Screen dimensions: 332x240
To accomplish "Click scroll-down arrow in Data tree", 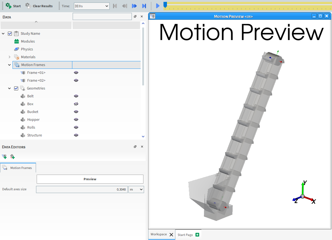I will [x=143, y=137].
